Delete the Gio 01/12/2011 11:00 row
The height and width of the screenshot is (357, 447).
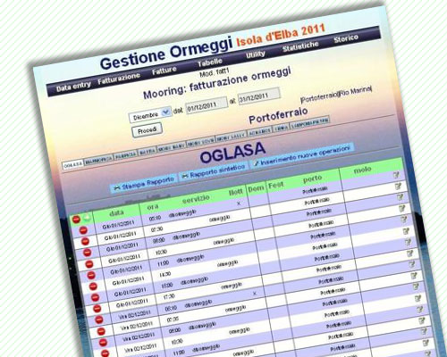(91, 275)
